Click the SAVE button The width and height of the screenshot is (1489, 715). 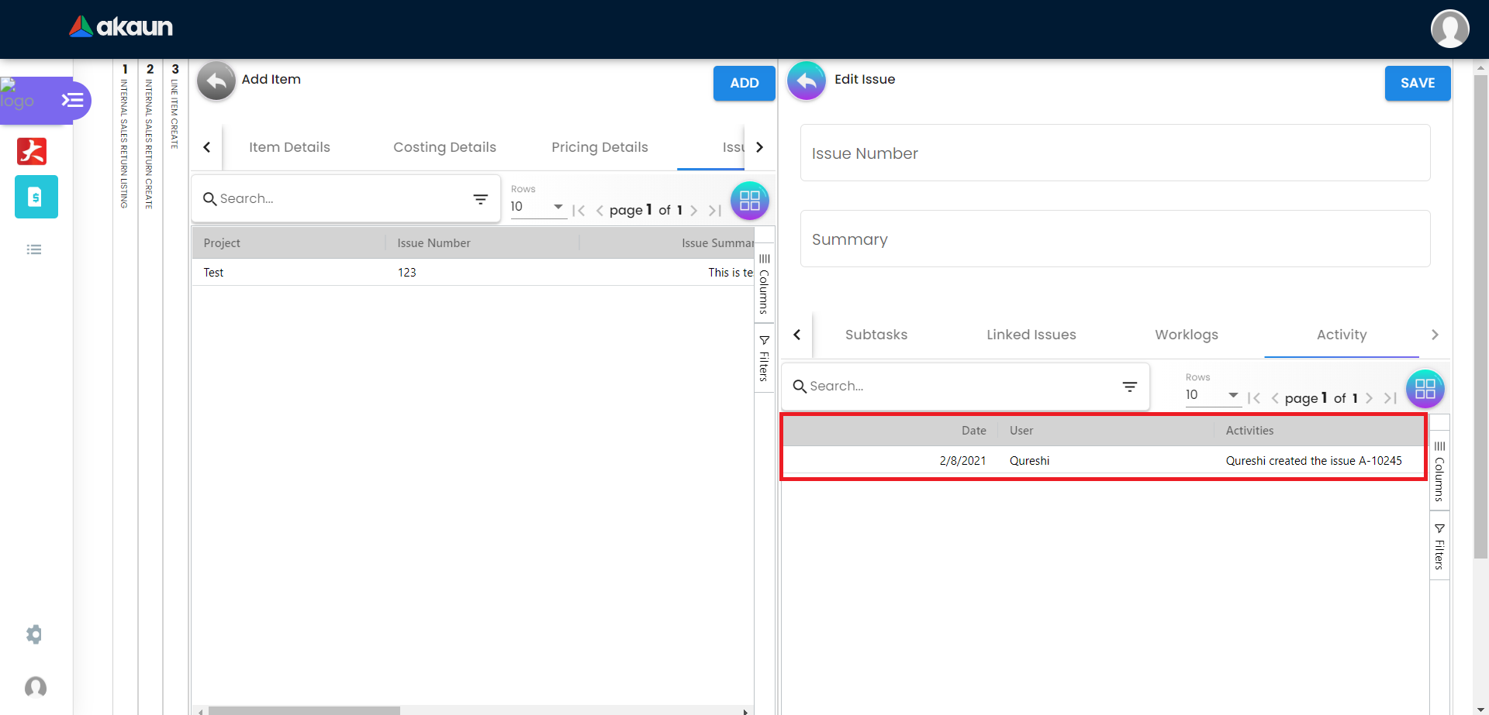[x=1417, y=83]
